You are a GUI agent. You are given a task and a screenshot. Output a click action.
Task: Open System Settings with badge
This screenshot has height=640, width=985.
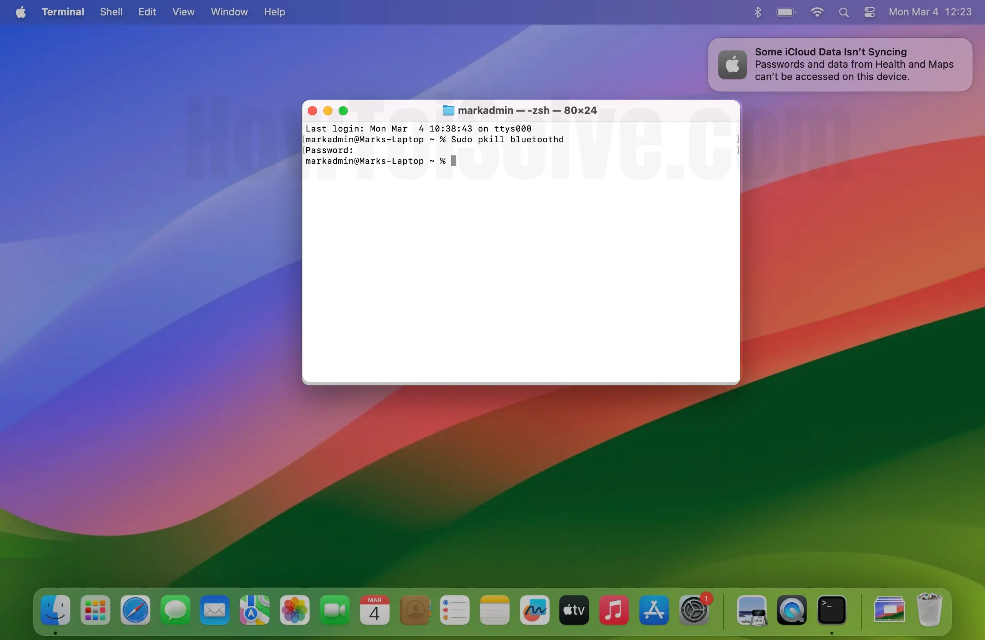pos(695,610)
